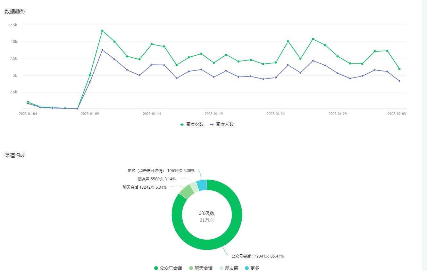427x271 pixels.
Task: Toggle 更多 in the donut chart legend
Action: click(252, 268)
